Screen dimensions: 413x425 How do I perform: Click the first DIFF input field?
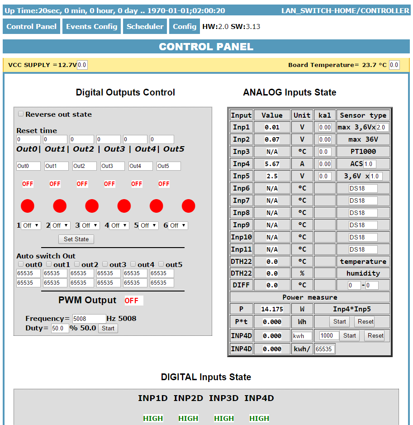[355, 285]
